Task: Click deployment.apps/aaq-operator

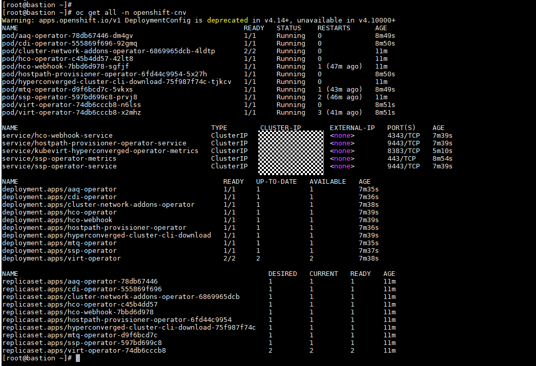Action: pyautogui.click(x=59, y=189)
